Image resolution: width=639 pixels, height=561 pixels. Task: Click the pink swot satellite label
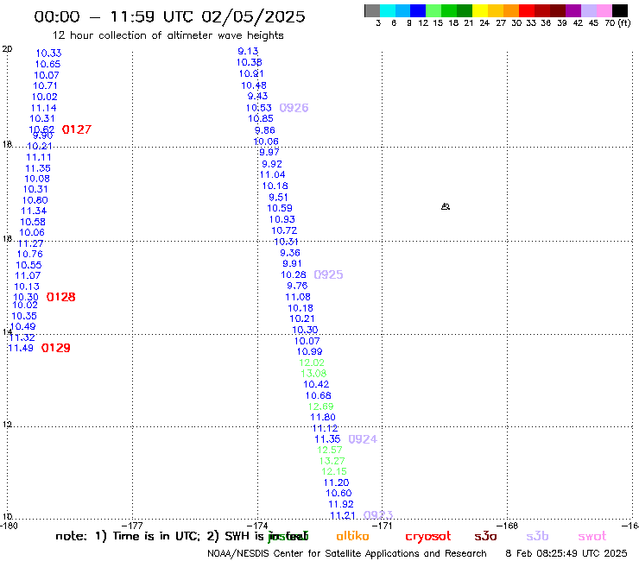point(592,536)
